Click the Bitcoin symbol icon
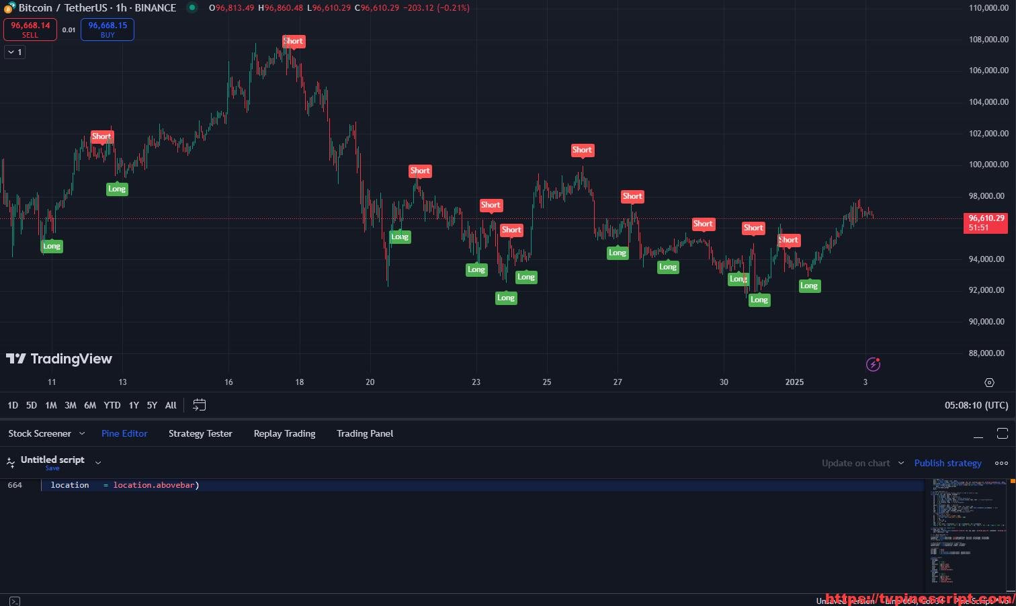 [x=9, y=7]
